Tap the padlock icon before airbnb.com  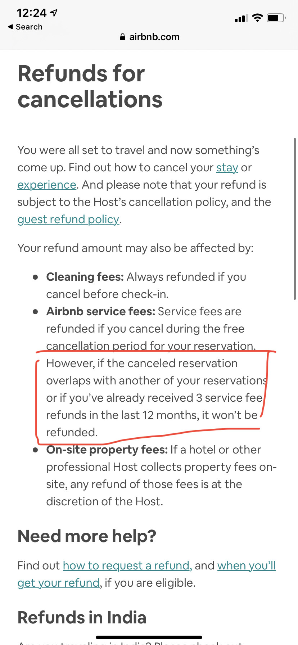(x=122, y=37)
